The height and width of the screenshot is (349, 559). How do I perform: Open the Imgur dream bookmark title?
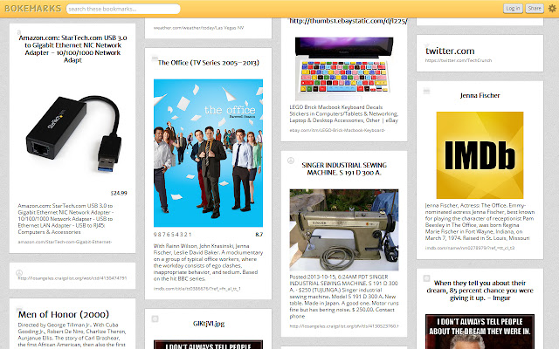480,291
